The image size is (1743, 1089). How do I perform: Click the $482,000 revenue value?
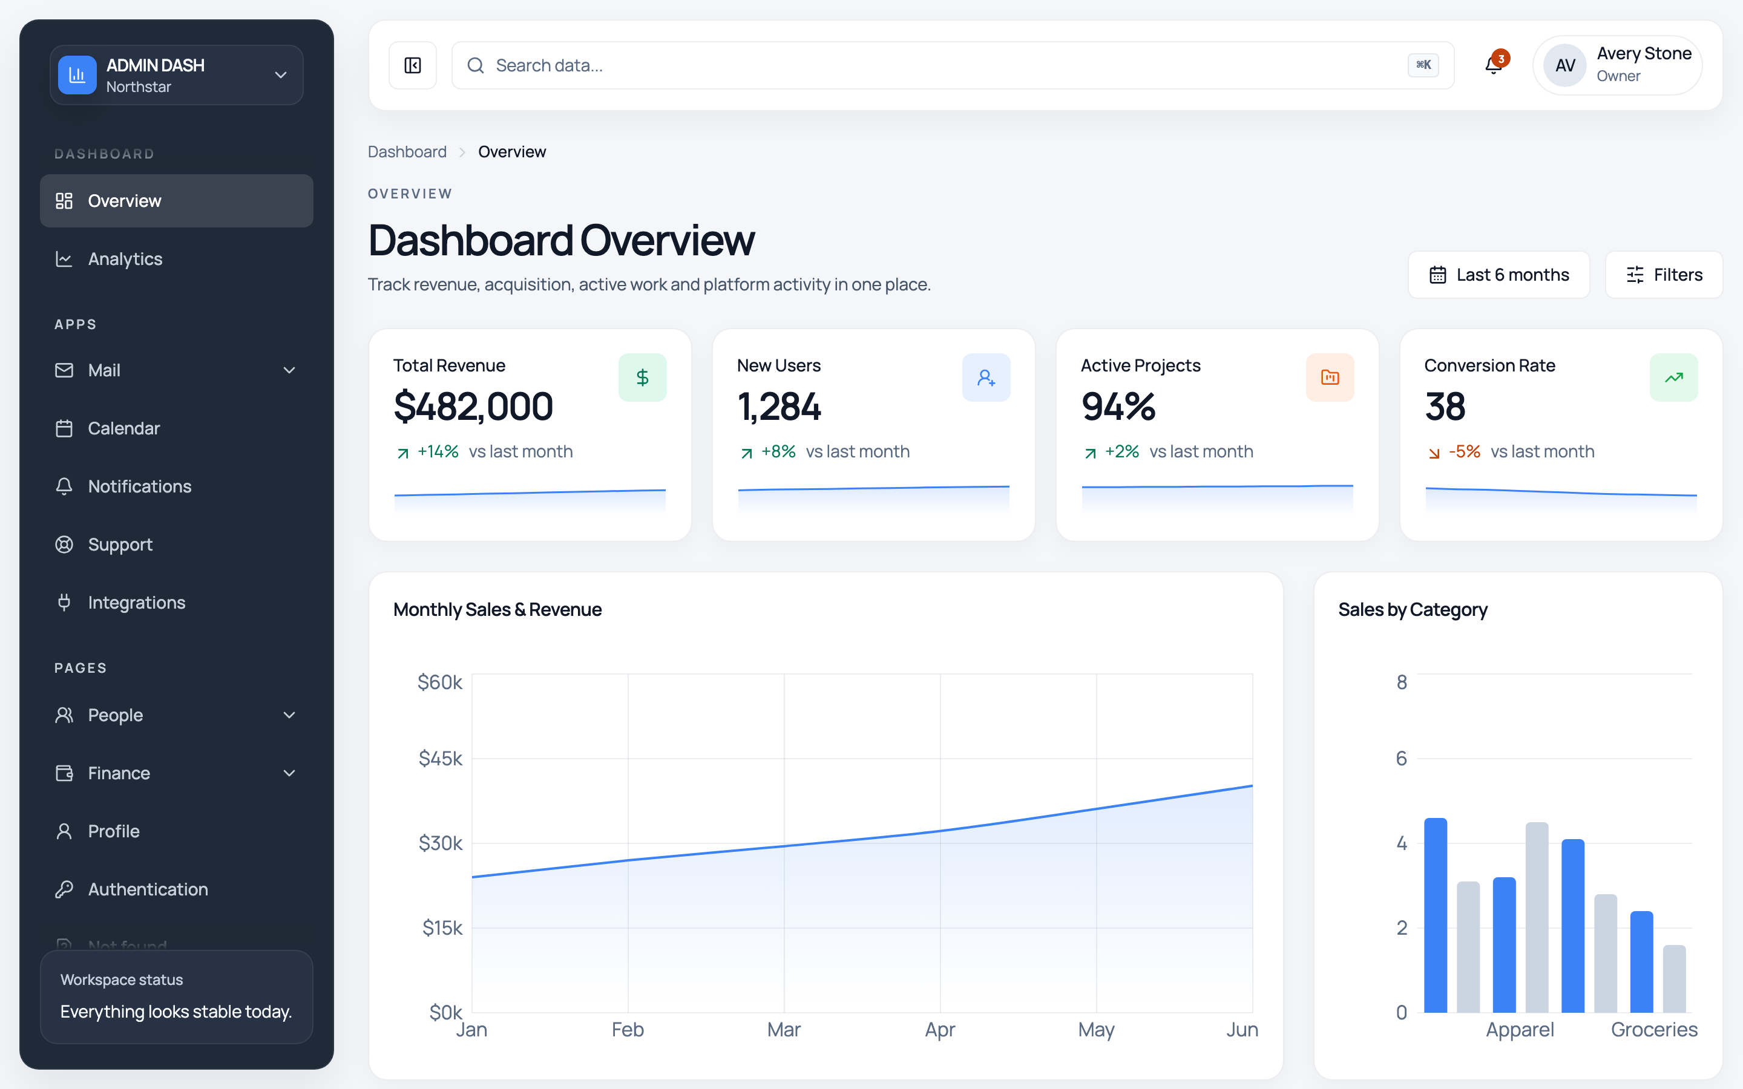473,406
